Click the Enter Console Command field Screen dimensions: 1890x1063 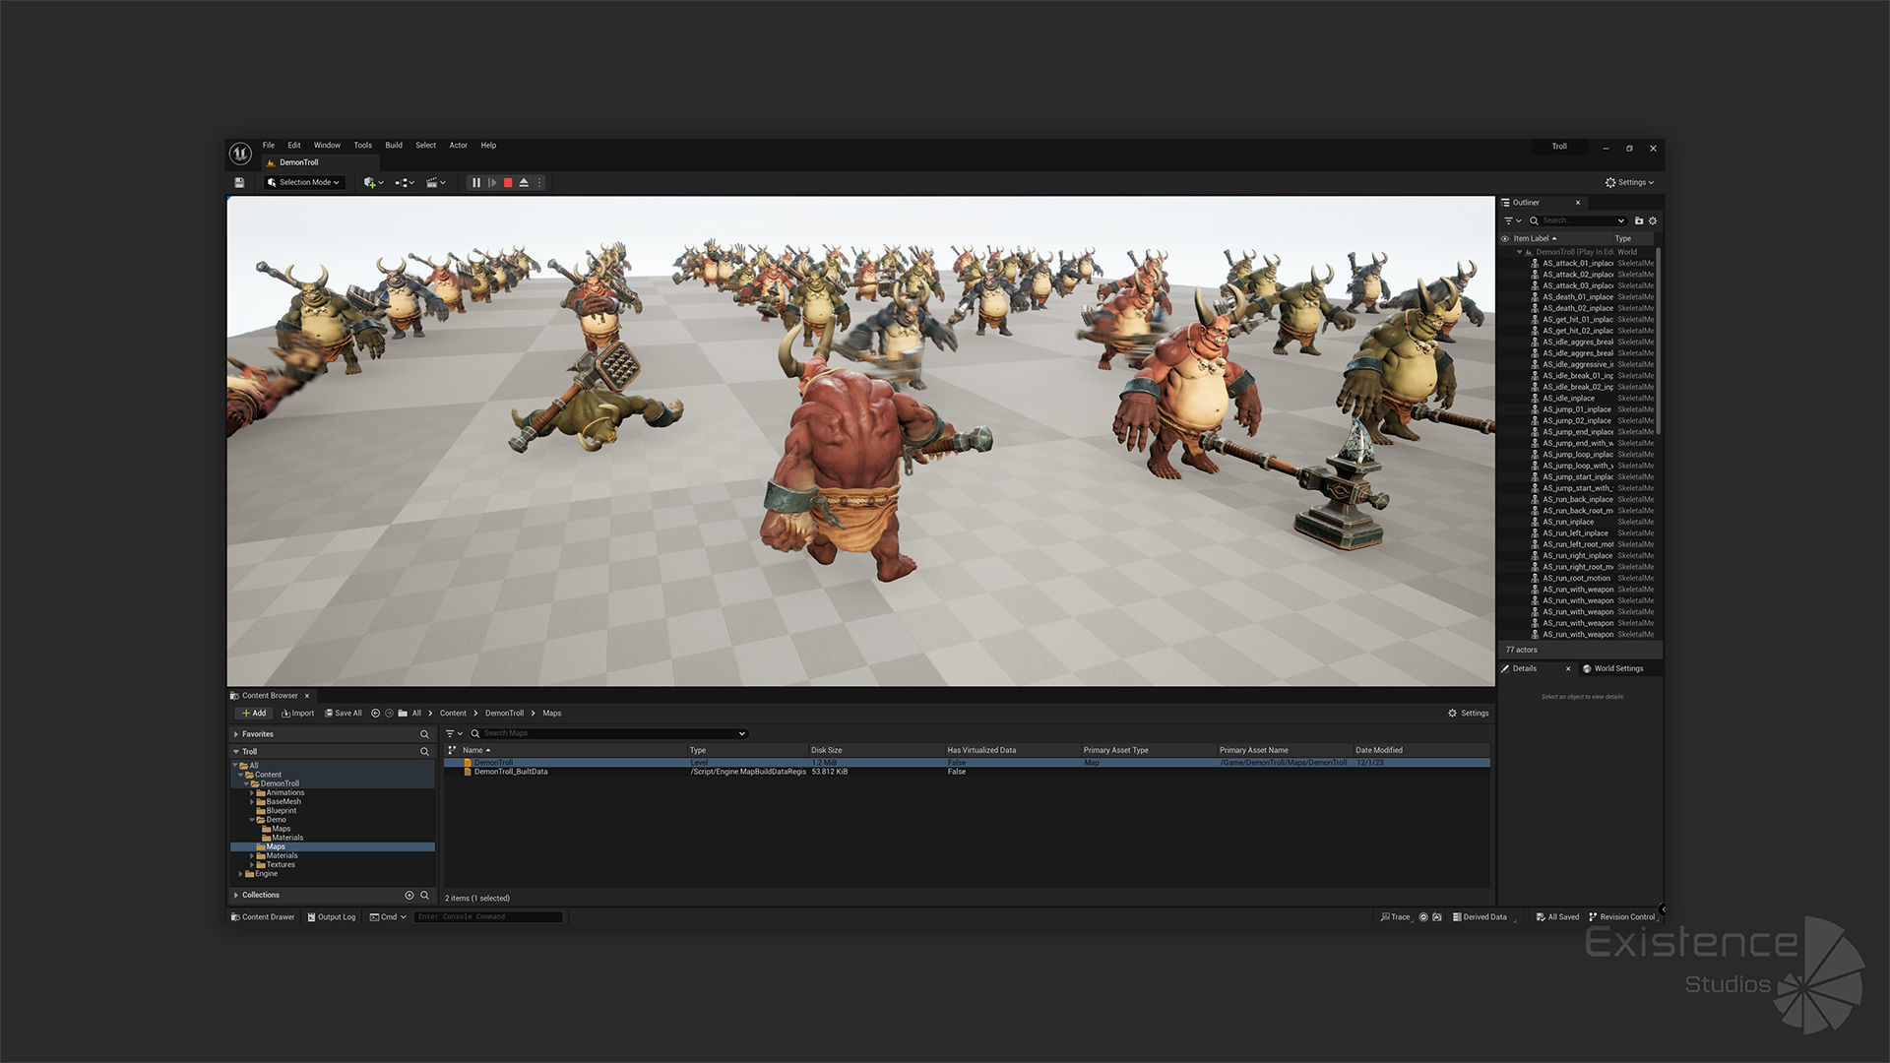pos(487,917)
